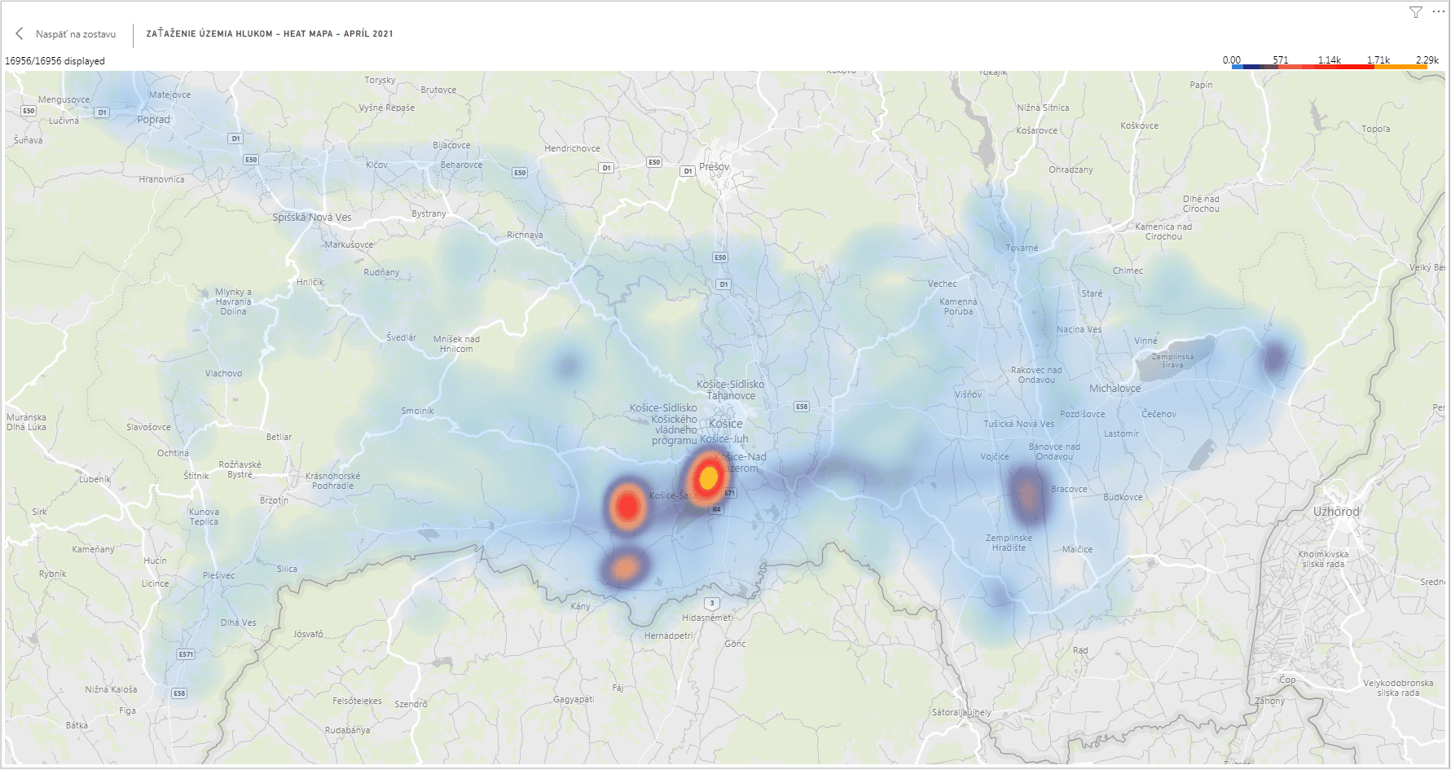Click the Poprad city label
This screenshot has height=770, width=1451.
154,120
